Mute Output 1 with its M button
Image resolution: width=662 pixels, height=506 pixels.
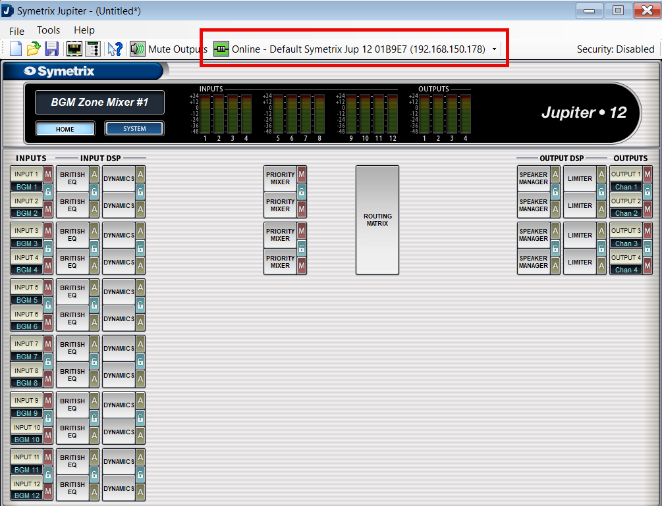648,174
